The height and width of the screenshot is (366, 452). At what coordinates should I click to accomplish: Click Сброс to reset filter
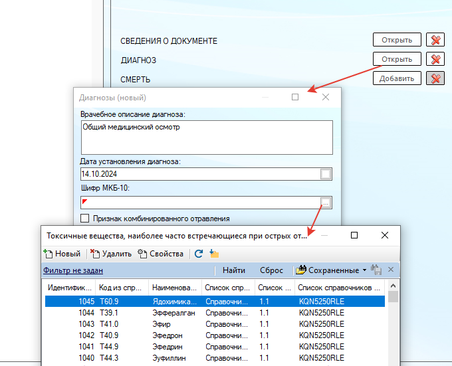pos(271,270)
